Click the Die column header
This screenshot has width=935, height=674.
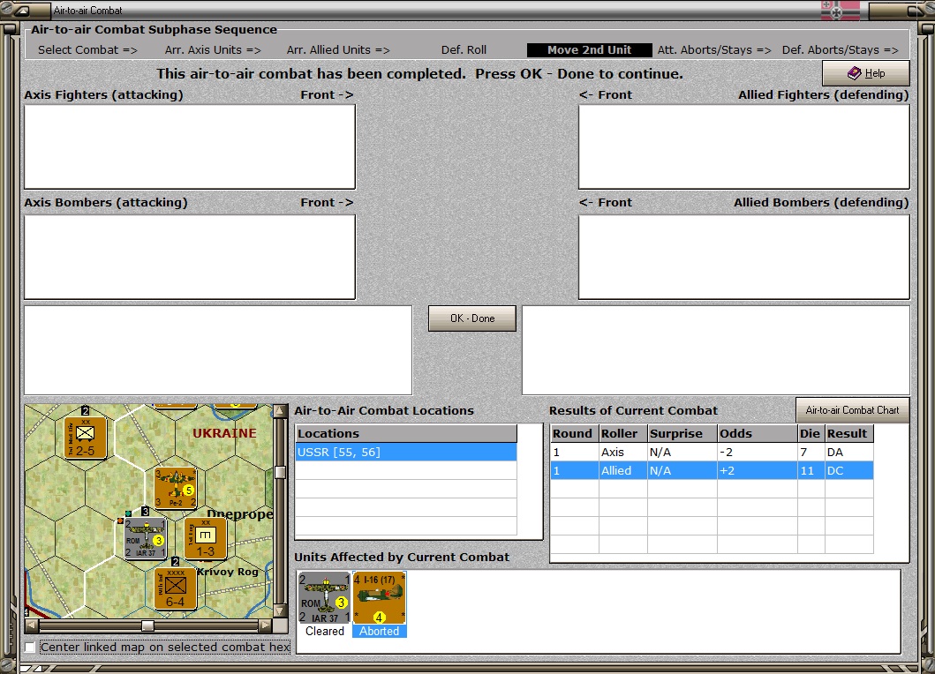(811, 433)
